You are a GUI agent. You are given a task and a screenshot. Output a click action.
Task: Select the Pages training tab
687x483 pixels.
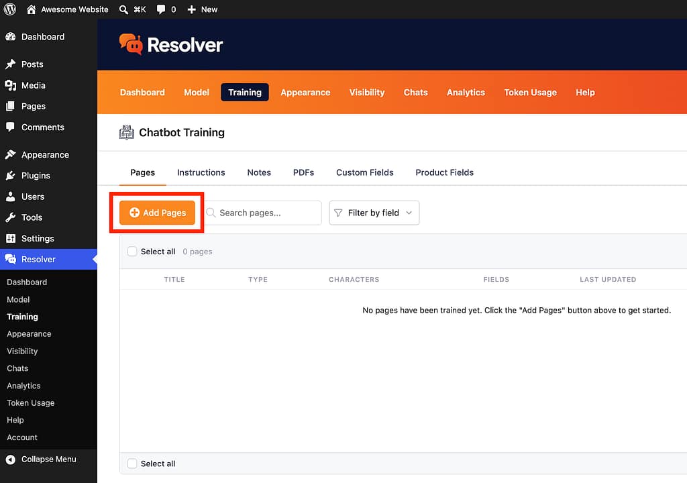(x=143, y=172)
